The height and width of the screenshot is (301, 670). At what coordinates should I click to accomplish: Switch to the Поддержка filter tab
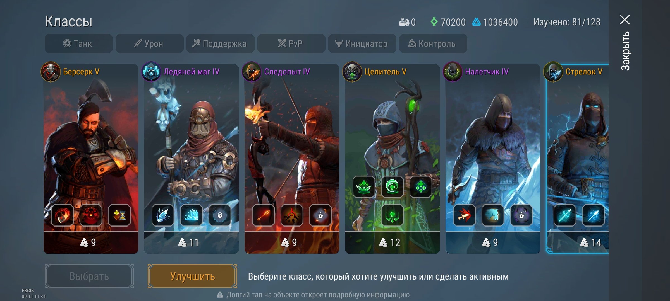click(x=220, y=44)
